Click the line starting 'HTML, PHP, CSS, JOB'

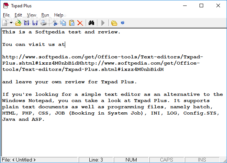click(x=111, y=113)
